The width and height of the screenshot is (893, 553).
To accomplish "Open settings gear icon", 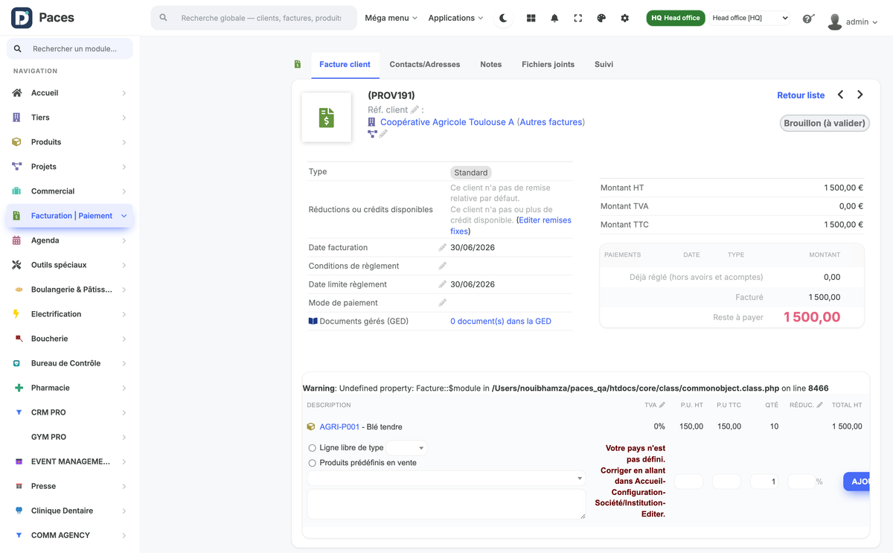I will (625, 18).
